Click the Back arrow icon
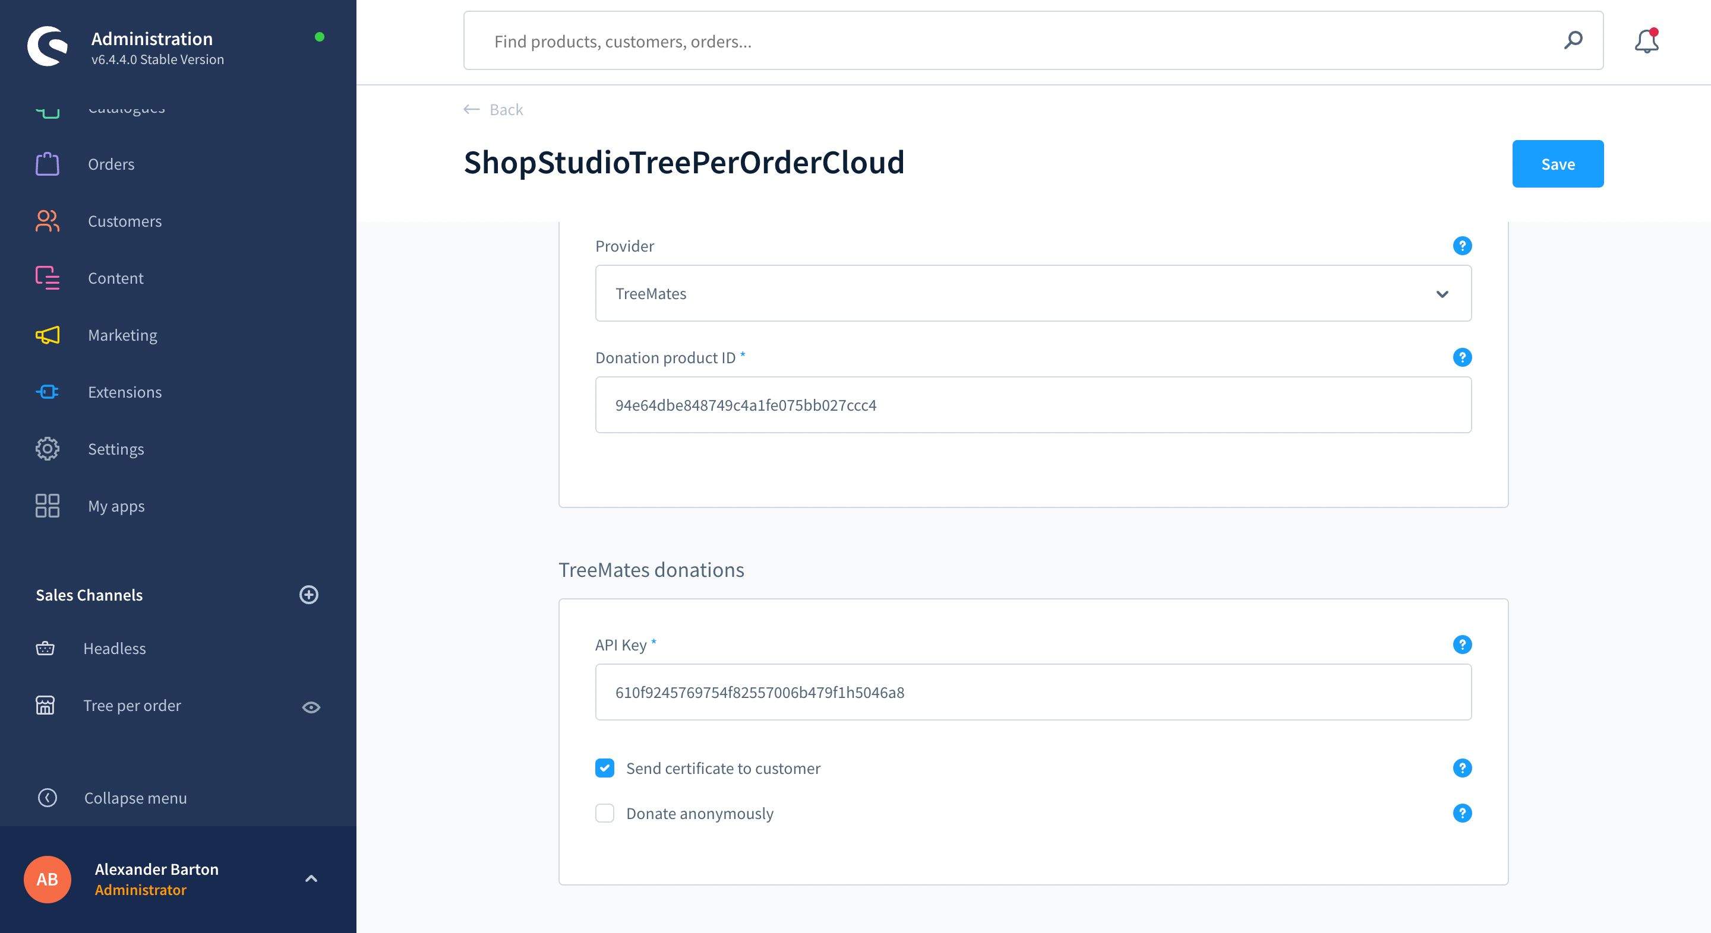The width and height of the screenshot is (1711, 933). click(472, 109)
